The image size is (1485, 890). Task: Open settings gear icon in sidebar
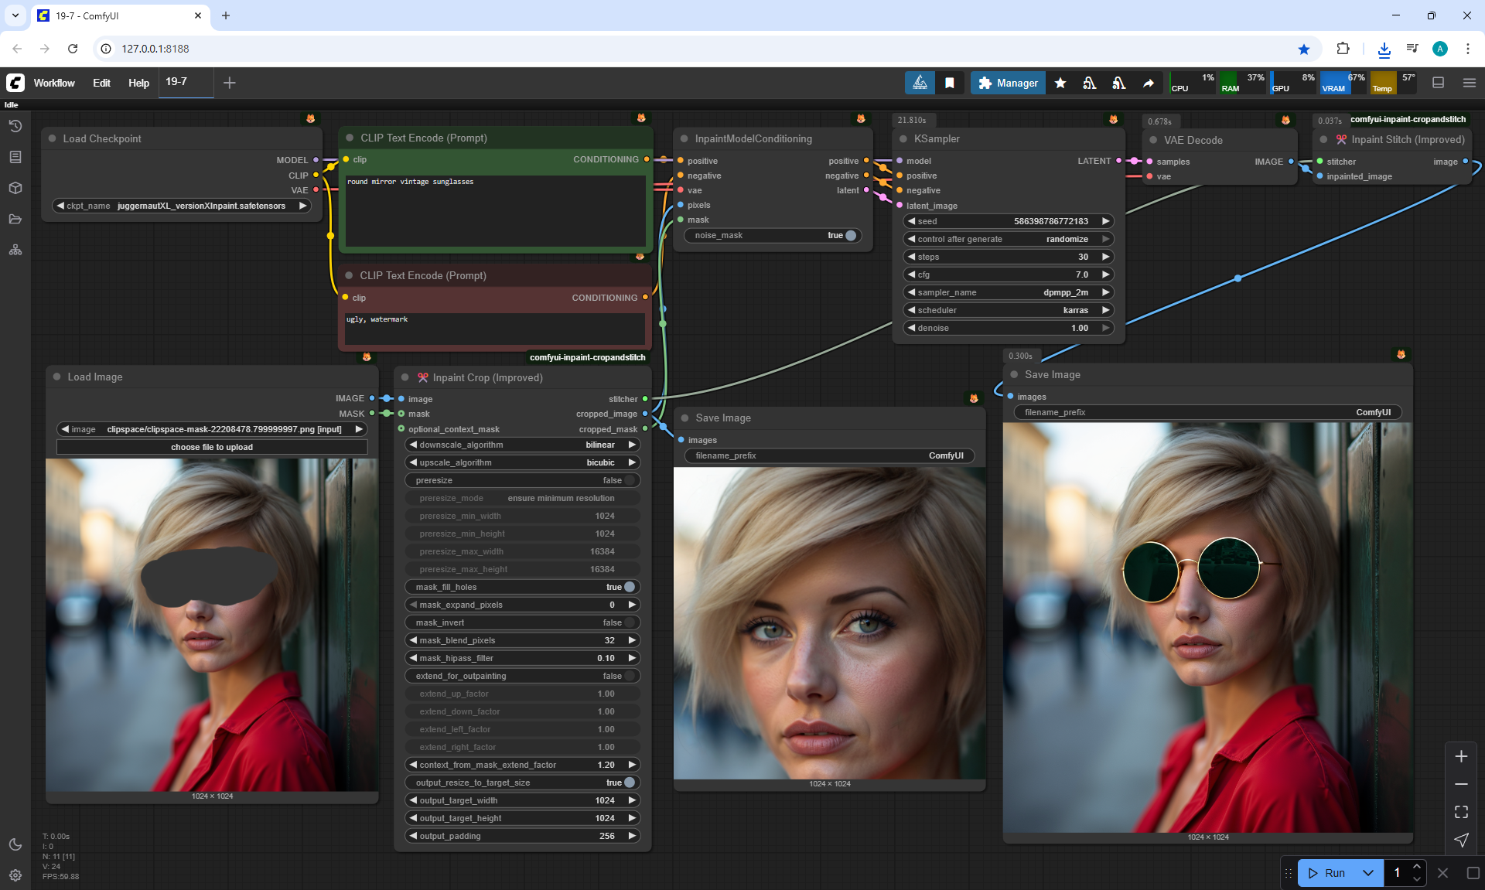[x=15, y=875]
